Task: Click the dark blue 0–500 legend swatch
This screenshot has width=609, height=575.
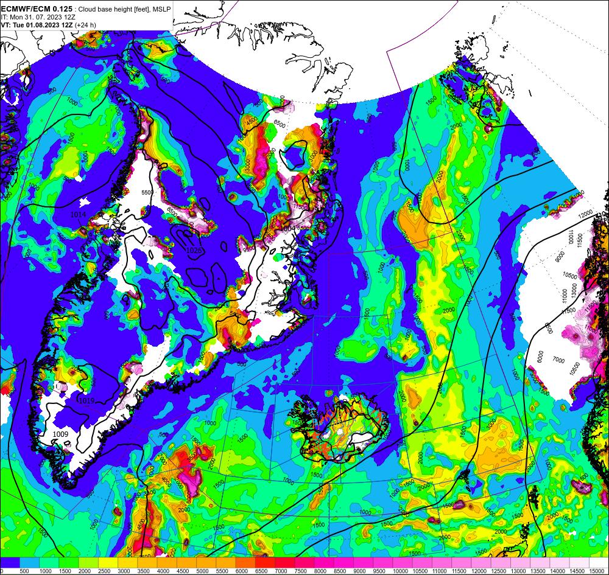Action: pos(10,563)
